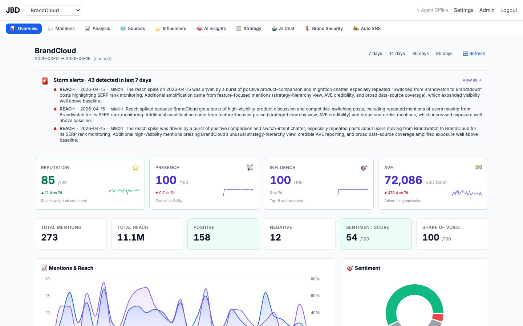Click the Reputation star icon

135,167
